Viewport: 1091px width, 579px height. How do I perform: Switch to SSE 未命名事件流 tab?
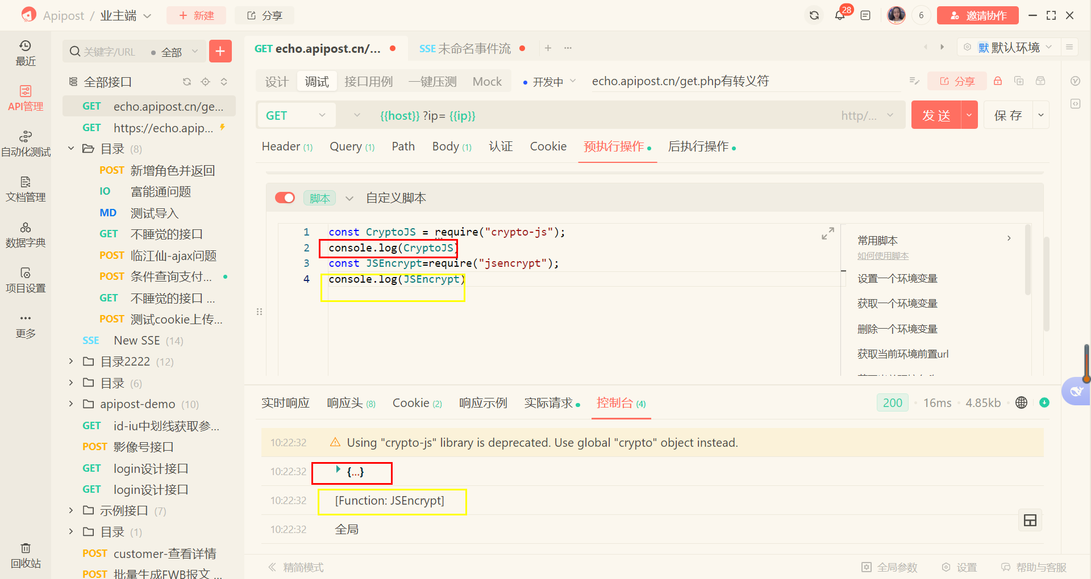(472, 48)
